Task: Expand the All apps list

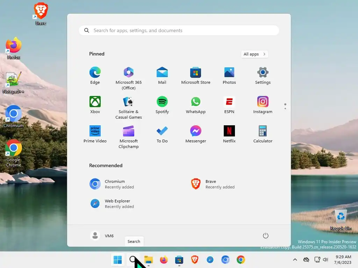Action: tap(255, 54)
